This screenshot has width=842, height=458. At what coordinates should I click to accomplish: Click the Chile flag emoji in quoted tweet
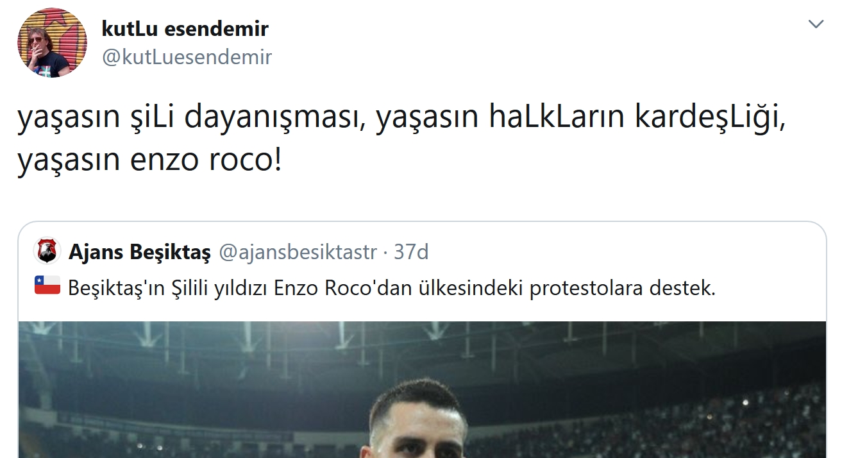pos(47,285)
